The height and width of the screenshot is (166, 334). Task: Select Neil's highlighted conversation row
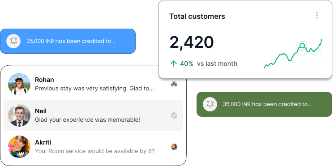[x=93, y=115]
